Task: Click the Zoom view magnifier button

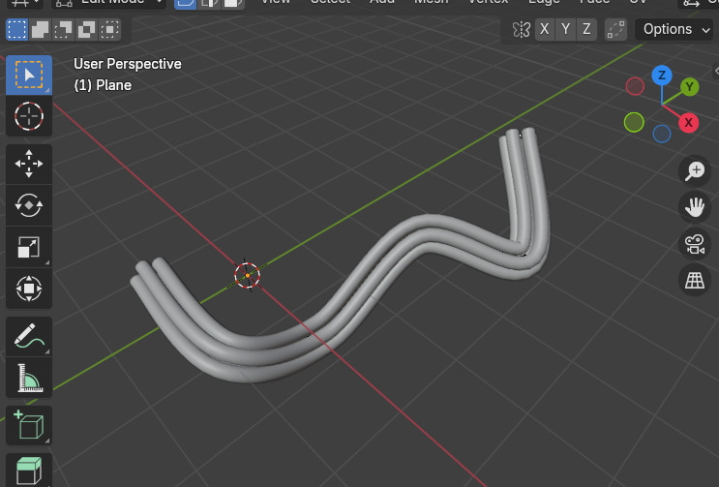Action: pyautogui.click(x=695, y=171)
